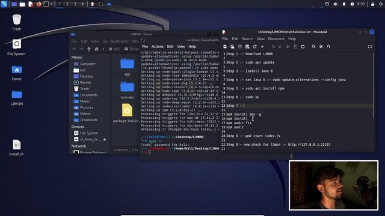Open the terminal's Help menu
Image resolution: width=385 pixels, height=216 pixels.
192,47
